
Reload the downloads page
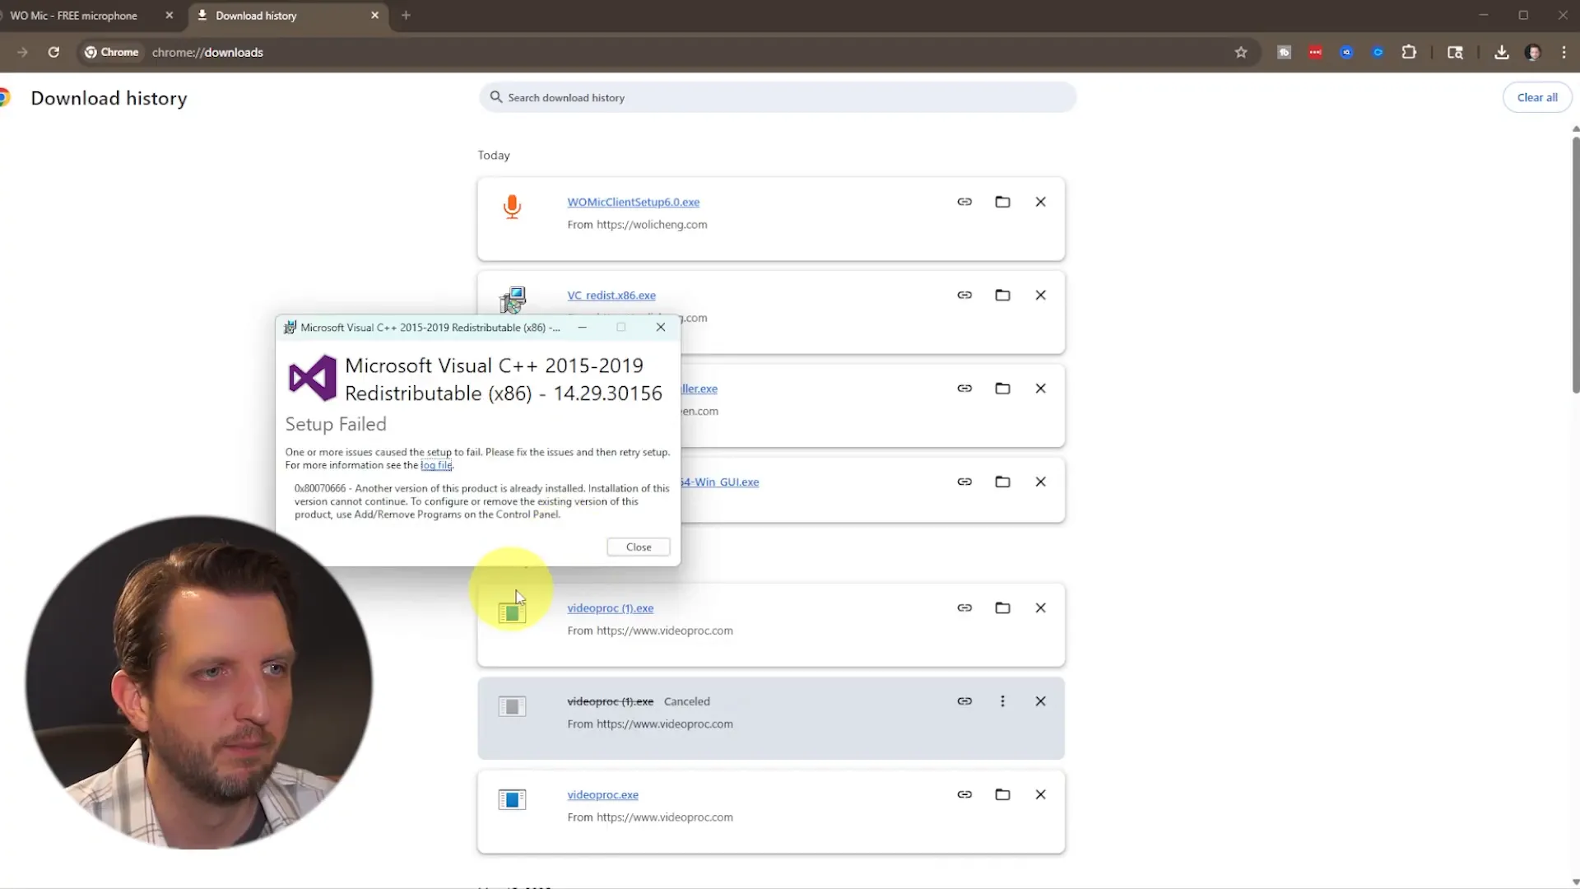pos(53,52)
